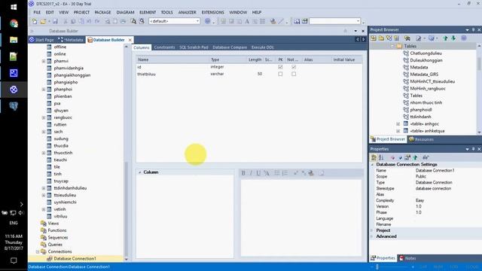
Task: Click the Cut scissors toolbar icon
Action: point(66,21)
